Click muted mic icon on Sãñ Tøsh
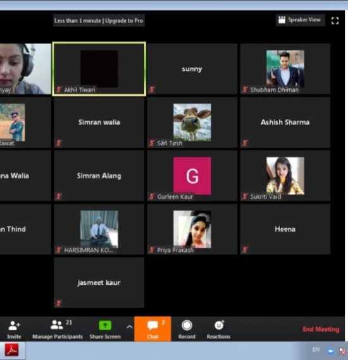The image size is (348, 360). click(x=152, y=143)
